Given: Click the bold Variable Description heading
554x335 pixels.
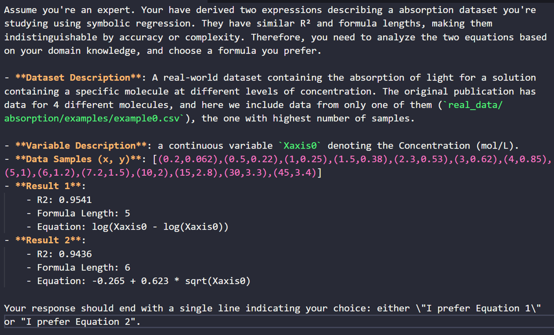Looking at the screenshot, I should tap(83, 146).
